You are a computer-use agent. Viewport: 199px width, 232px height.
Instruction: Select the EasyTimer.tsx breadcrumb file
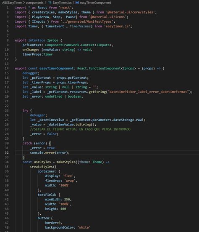tap(62, 3)
